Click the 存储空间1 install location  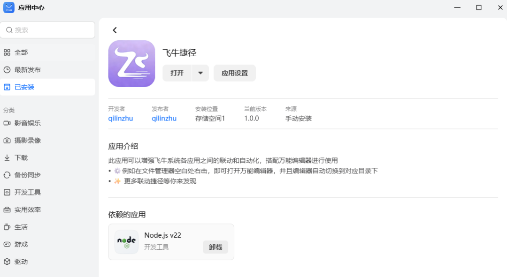point(210,119)
